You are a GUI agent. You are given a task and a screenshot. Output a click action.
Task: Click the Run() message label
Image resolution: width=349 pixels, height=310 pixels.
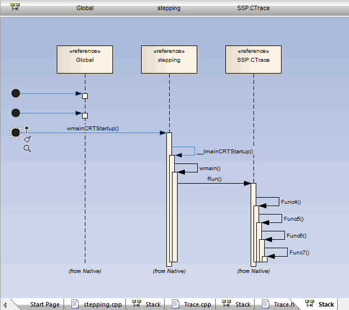coord(214,179)
